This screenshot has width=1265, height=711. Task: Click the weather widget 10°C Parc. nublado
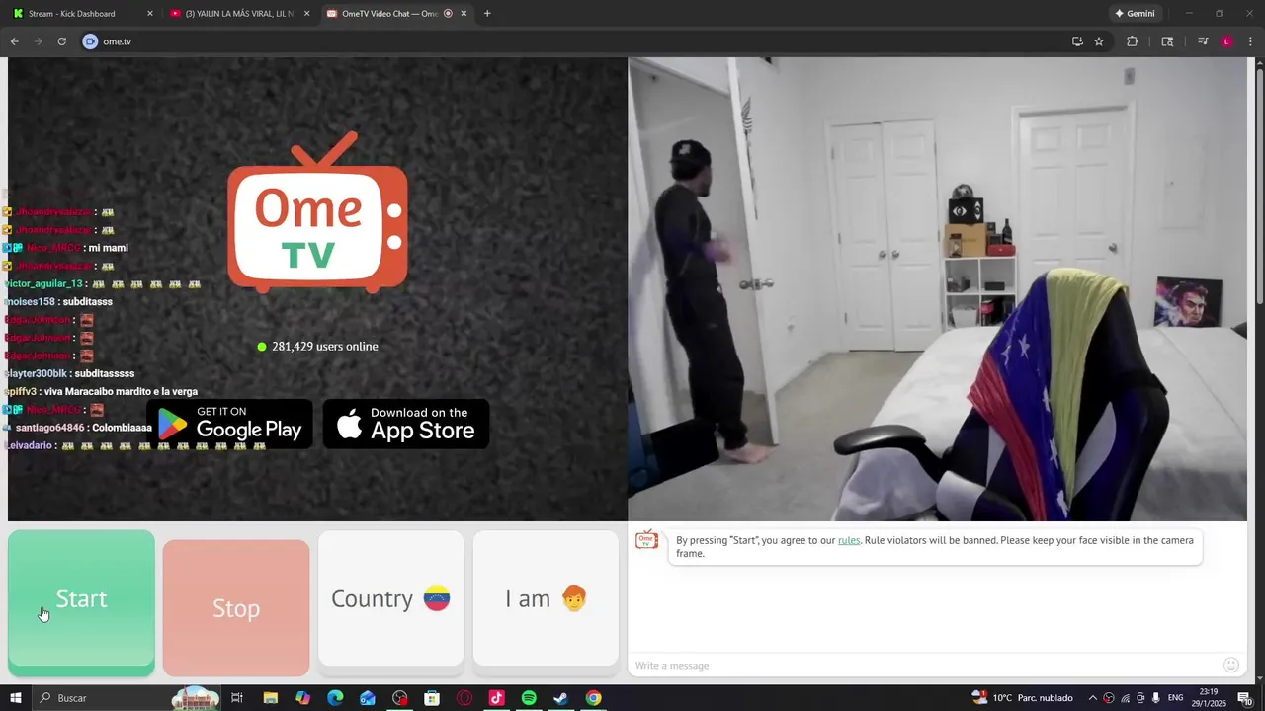click(x=1022, y=698)
